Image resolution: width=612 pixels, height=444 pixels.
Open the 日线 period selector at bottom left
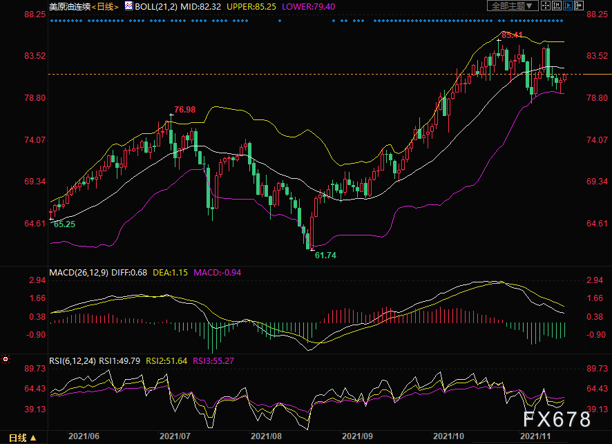click(23, 438)
